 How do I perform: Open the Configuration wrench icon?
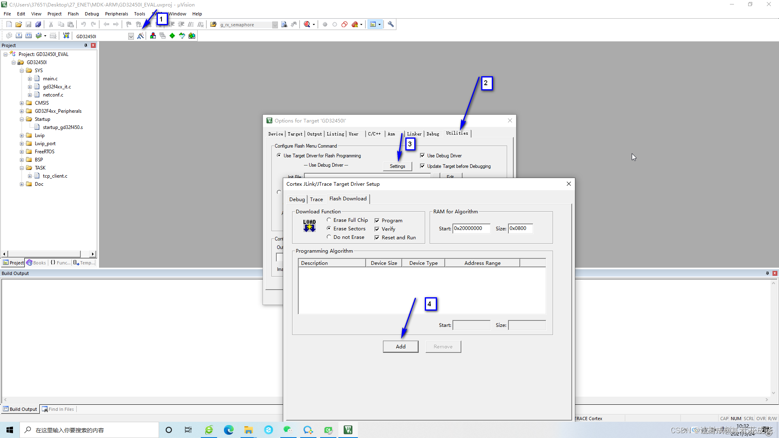391,25
